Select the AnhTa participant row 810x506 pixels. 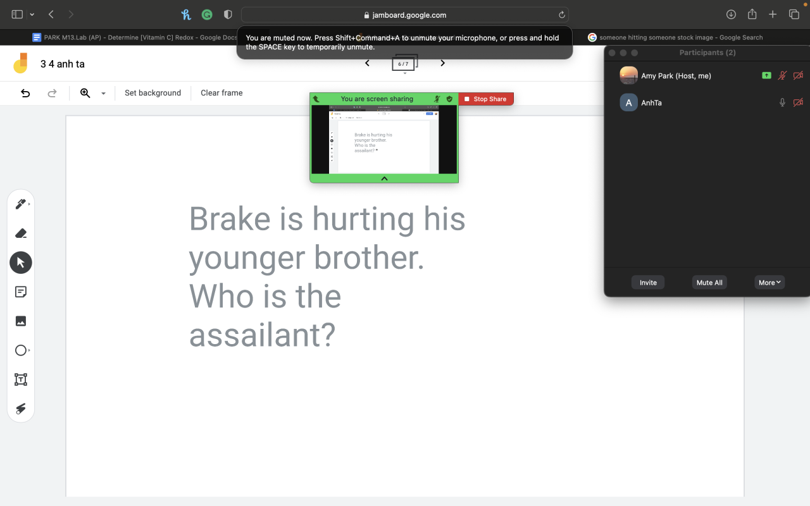click(x=707, y=102)
